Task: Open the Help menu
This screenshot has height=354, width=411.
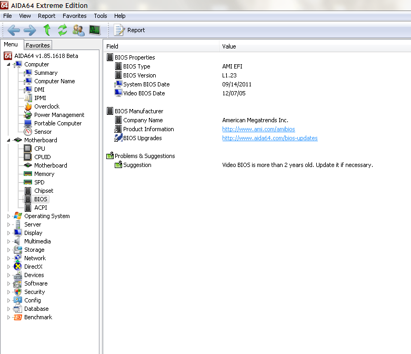Action: [120, 16]
